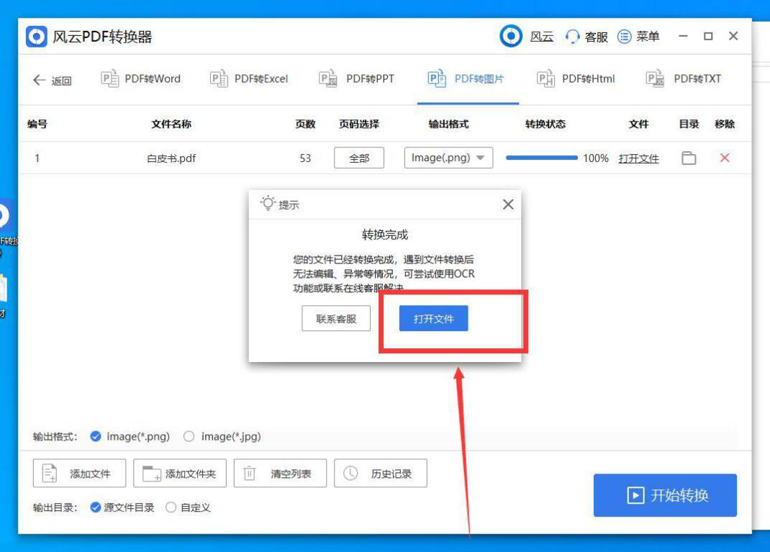Switch to PDF转Excel tab
This screenshot has width=770, height=552.
249,79
